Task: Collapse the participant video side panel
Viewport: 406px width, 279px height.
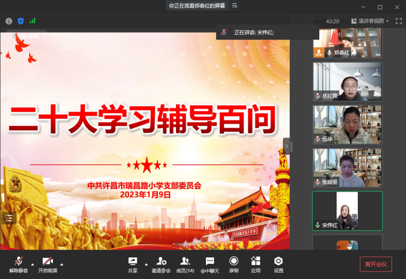Action: [x=286, y=146]
